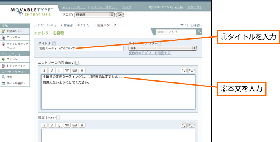Click the Go button
The height and width of the screenshot is (142, 280).
point(120,15)
